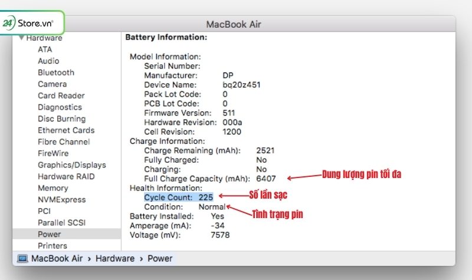Screen dimensions: 472x280
Task: Collapse the Hardware tree triangle
Action: (21, 38)
